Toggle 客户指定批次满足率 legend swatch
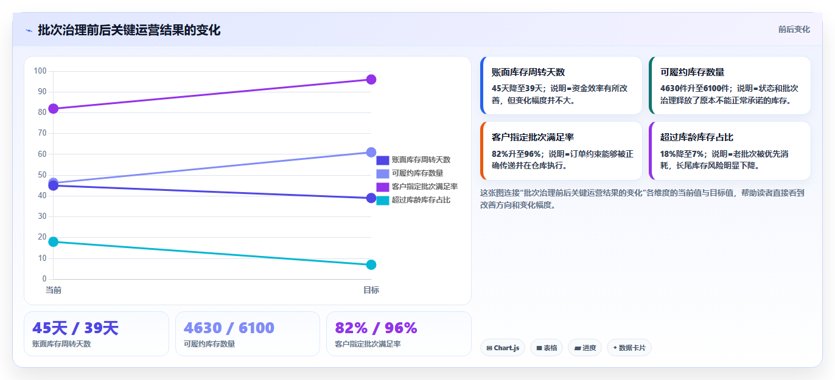The width and height of the screenshot is (835, 380). point(382,187)
